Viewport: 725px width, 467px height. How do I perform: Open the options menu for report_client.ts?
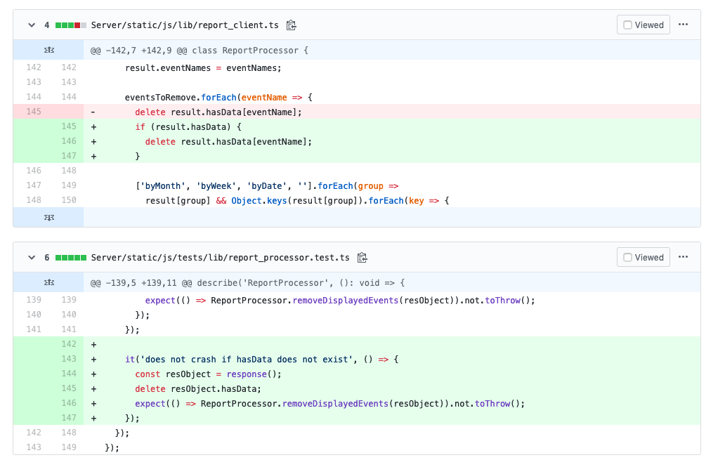[683, 25]
